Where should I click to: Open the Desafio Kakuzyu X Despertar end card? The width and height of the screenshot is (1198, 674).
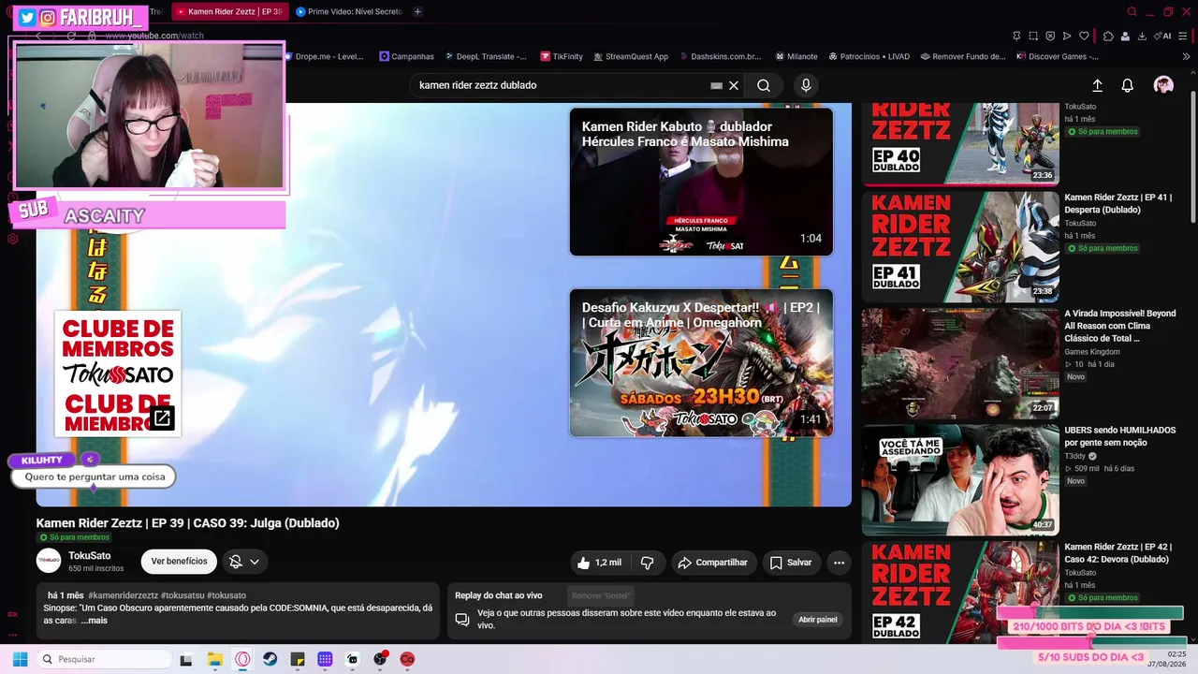[x=701, y=363]
